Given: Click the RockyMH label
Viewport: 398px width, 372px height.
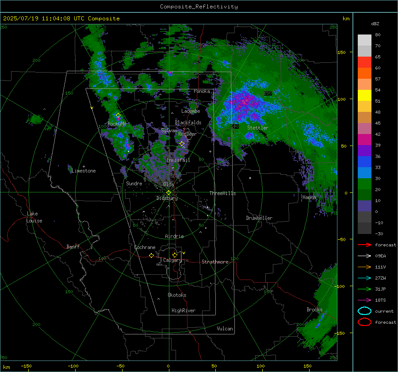Looking at the screenshot, I should point(117,124).
